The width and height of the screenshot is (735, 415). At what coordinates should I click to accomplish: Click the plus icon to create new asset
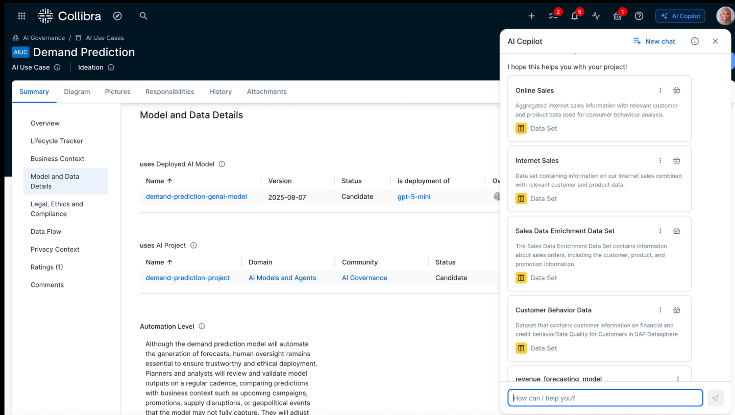(531, 16)
